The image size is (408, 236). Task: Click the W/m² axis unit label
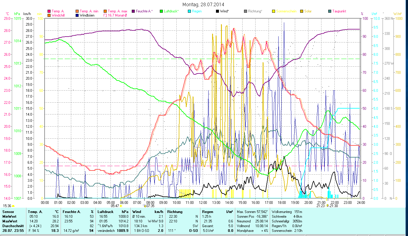point(398,14)
